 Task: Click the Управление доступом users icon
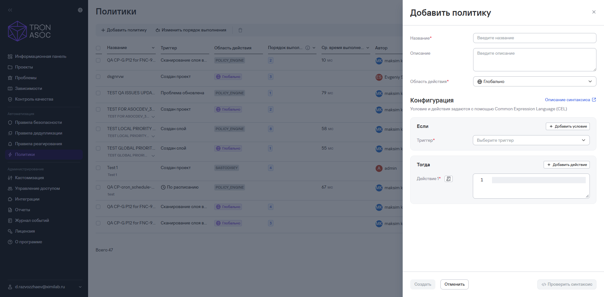[x=10, y=189]
